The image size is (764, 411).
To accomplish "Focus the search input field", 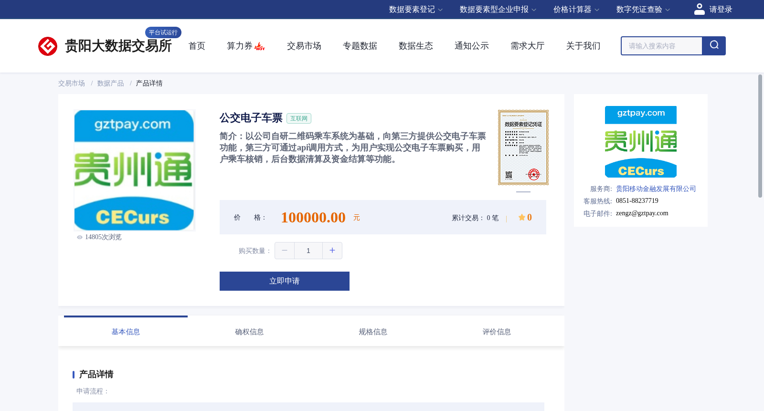I will pos(662,46).
